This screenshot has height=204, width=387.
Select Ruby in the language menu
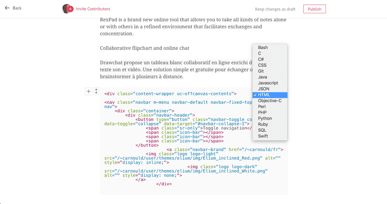pos(270,124)
